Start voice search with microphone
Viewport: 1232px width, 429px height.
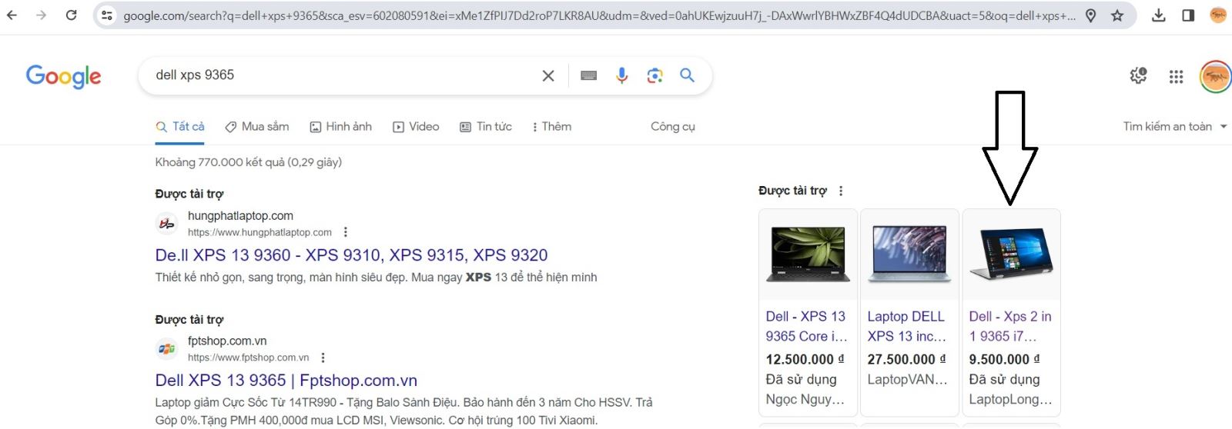pos(621,75)
